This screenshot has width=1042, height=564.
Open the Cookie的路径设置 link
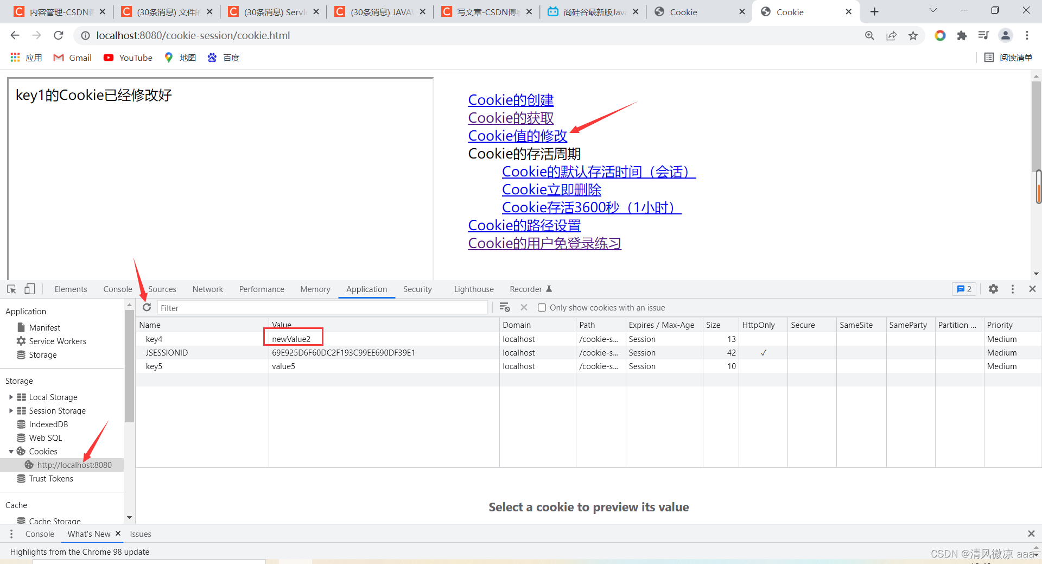tap(524, 225)
